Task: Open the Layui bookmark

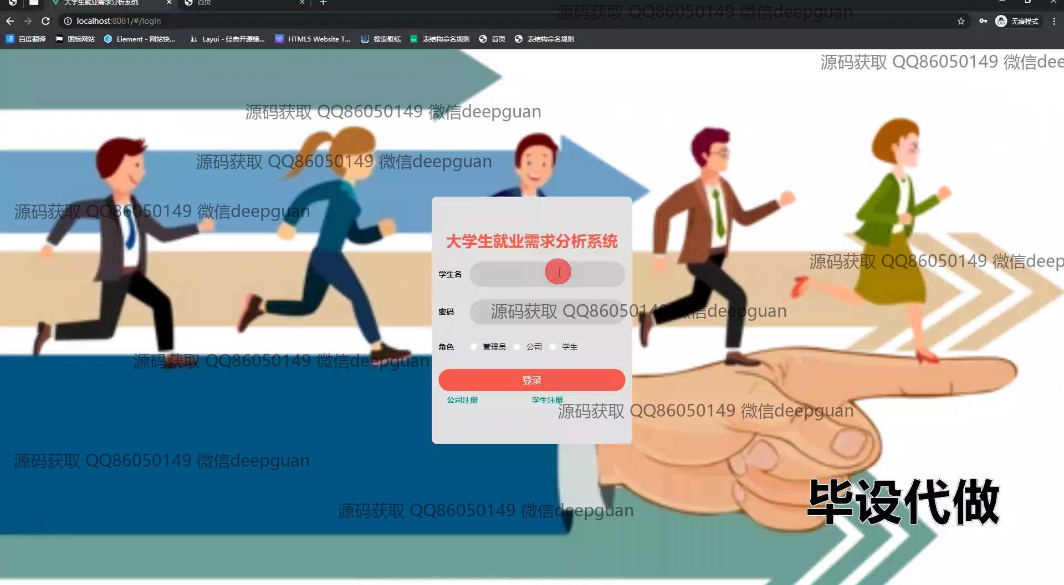Action: (227, 39)
